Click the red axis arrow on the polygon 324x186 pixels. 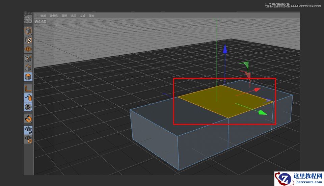coord(257,90)
